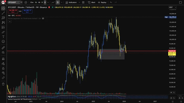The width and height of the screenshot is (184, 103).
Task: Select the candlestick chart style
Action: (58, 2)
